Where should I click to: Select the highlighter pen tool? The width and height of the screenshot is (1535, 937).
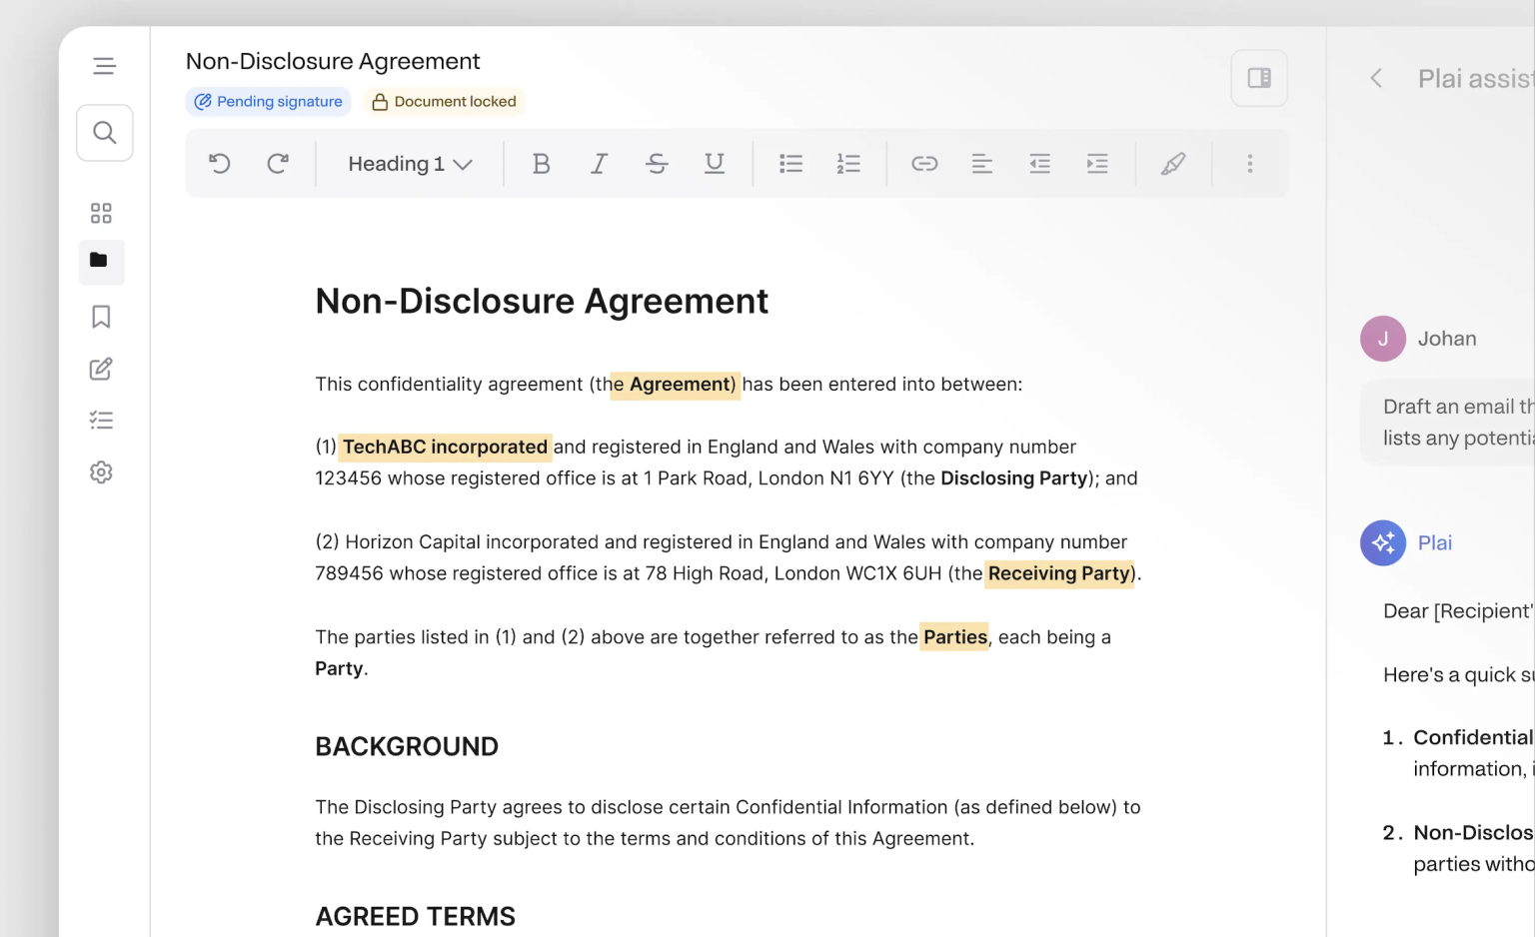pyautogui.click(x=1173, y=164)
